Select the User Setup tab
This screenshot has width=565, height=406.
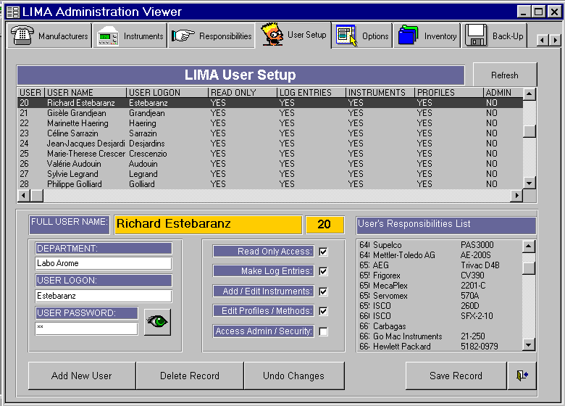click(x=293, y=35)
